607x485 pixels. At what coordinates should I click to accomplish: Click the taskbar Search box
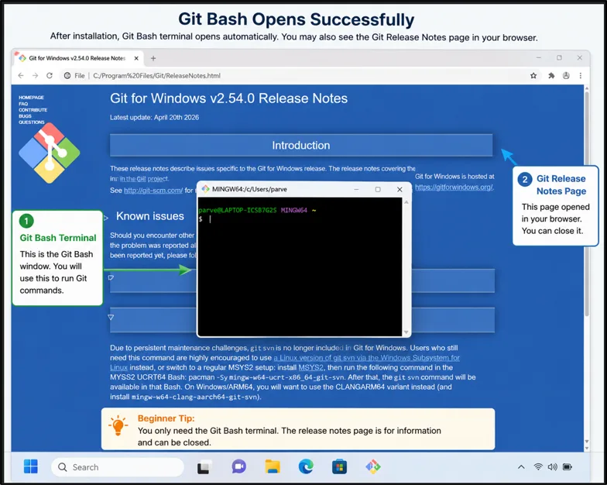click(118, 467)
